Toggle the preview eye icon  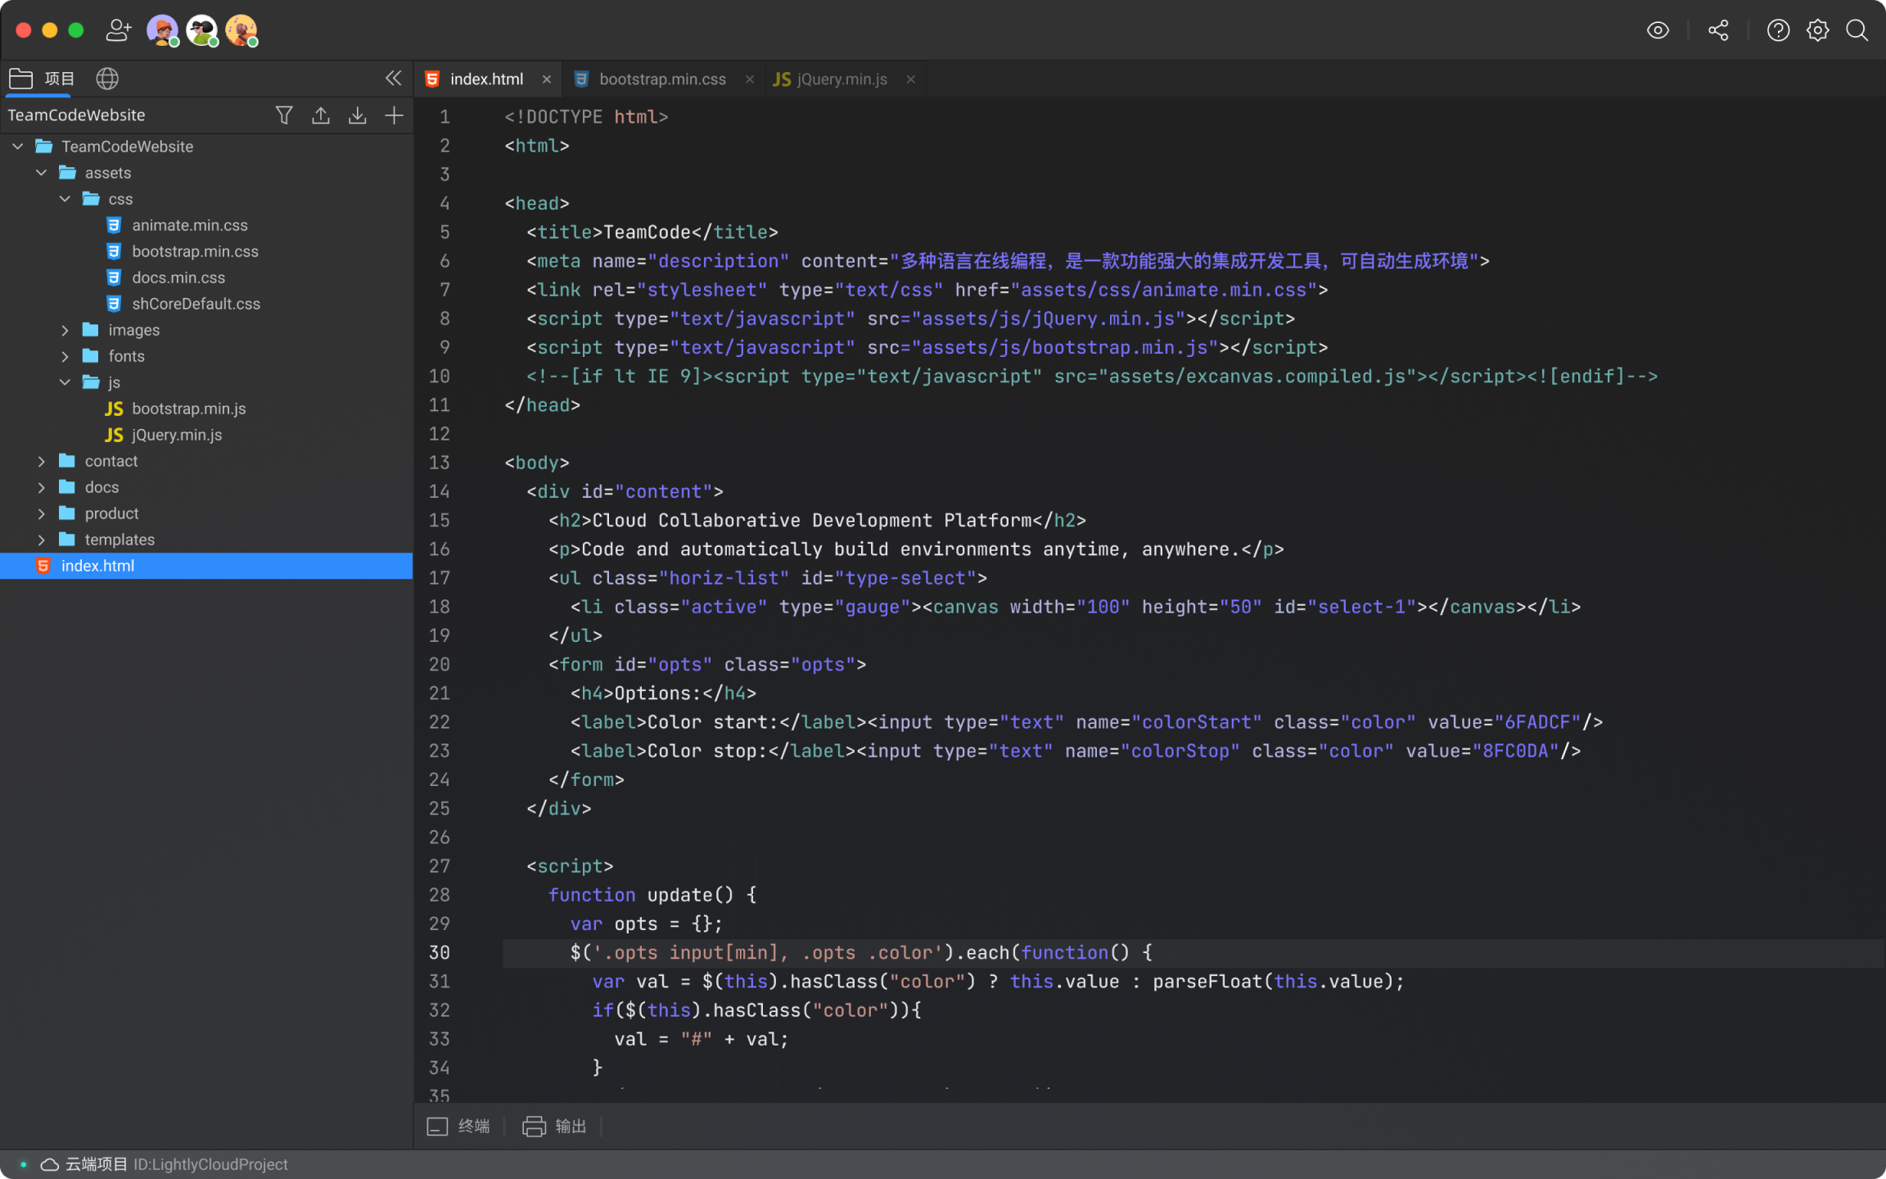click(1658, 30)
